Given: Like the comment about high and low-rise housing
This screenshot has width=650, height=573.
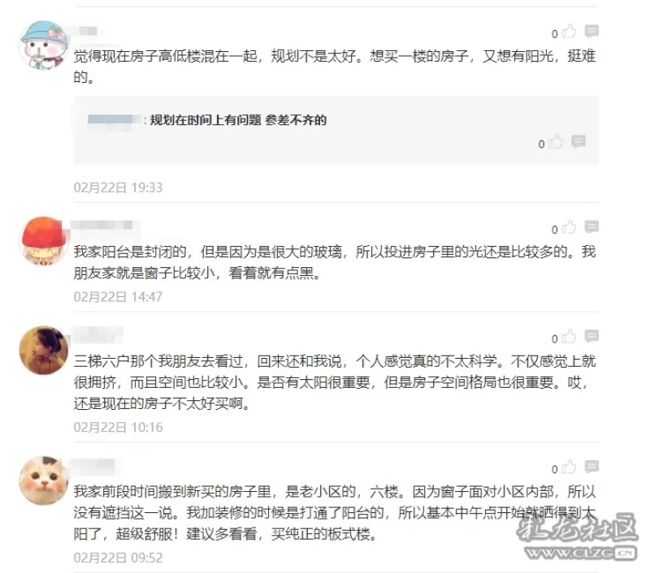Looking at the screenshot, I should pyautogui.click(x=569, y=32).
